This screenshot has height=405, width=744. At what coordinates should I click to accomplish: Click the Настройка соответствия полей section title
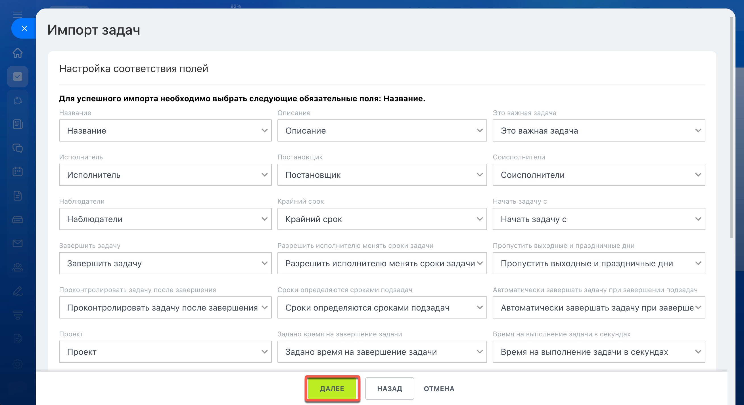(x=133, y=69)
